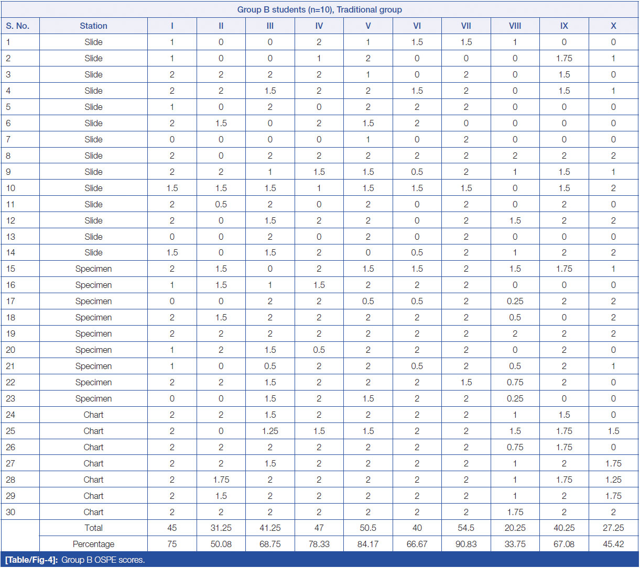
Task: Select the 'Percentage' row label
Action: pyautogui.click(x=93, y=544)
